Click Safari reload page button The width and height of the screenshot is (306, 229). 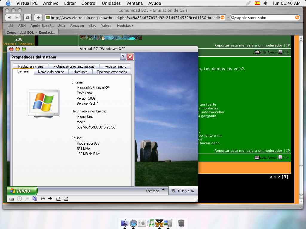click(x=27, y=18)
